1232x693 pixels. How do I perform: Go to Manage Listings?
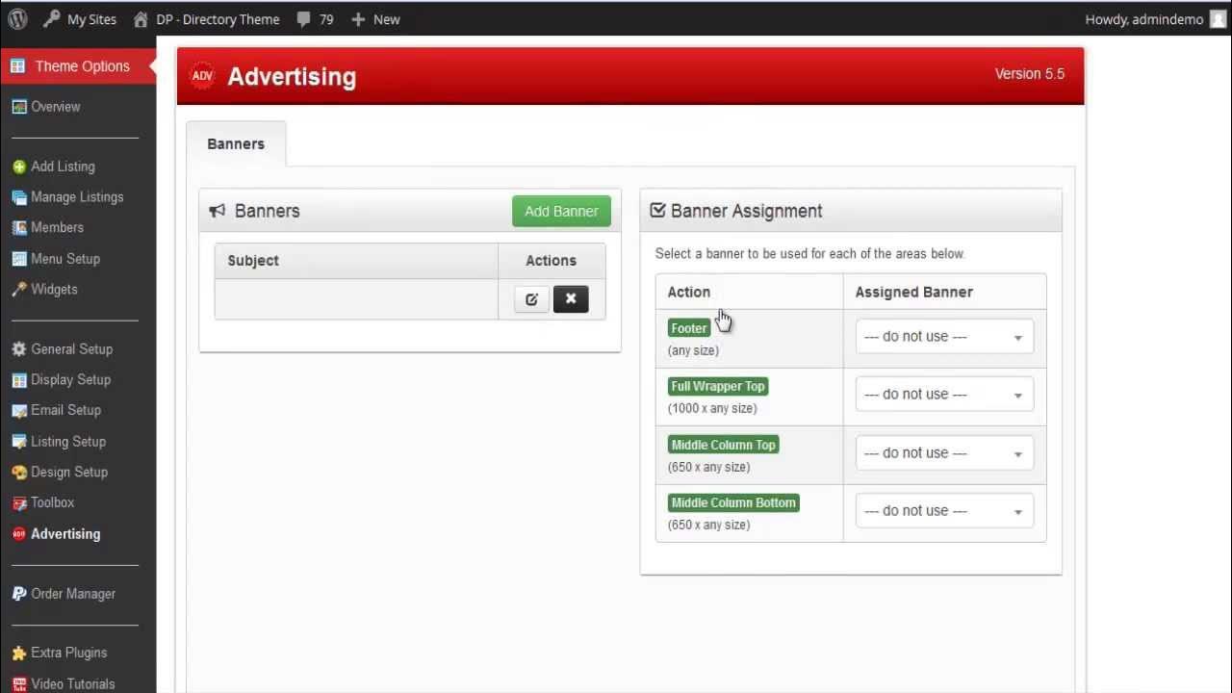pos(76,196)
